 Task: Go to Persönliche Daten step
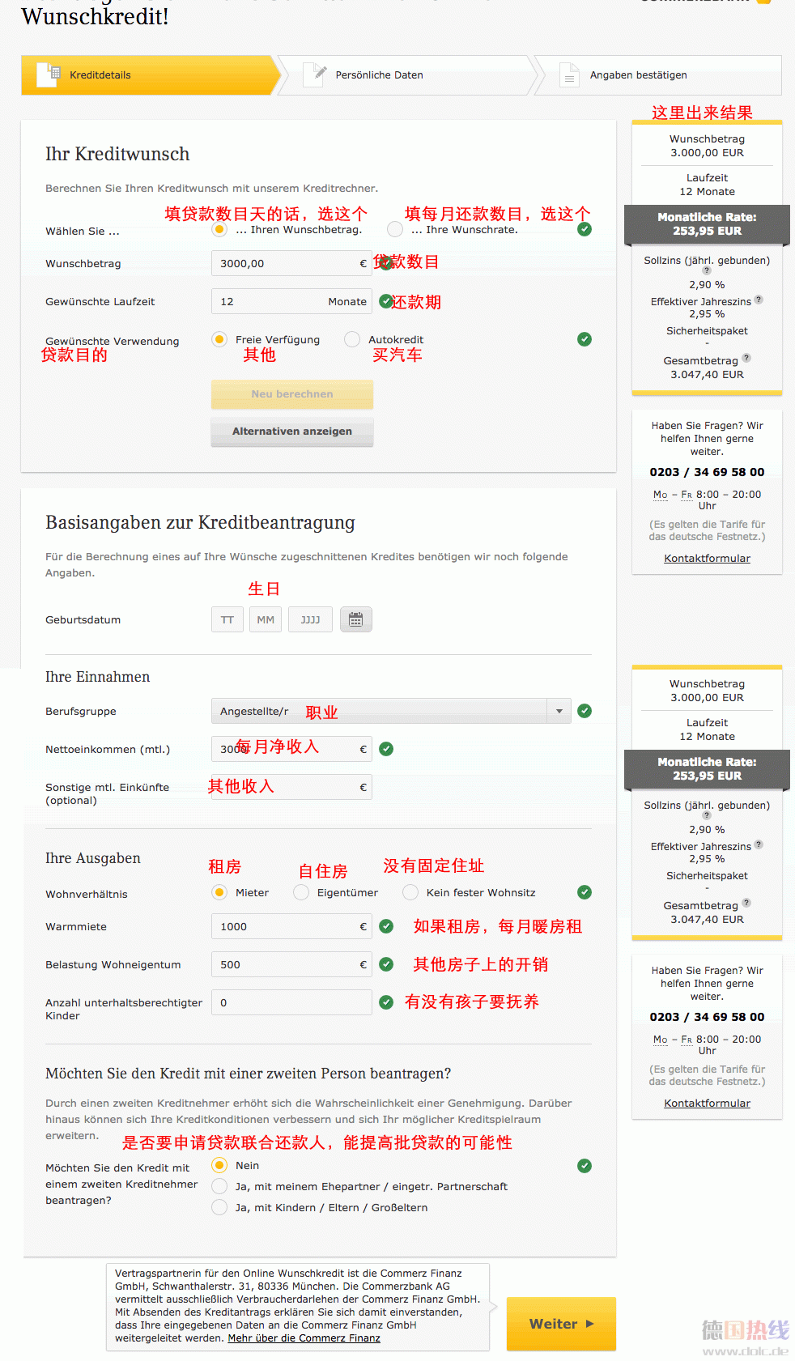click(407, 75)
